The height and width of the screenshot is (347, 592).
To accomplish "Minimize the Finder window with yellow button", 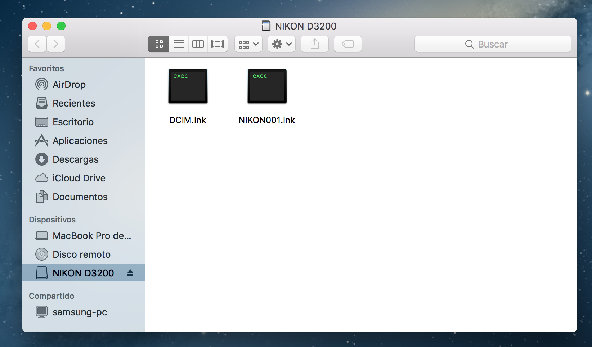I will click(47, 26).
